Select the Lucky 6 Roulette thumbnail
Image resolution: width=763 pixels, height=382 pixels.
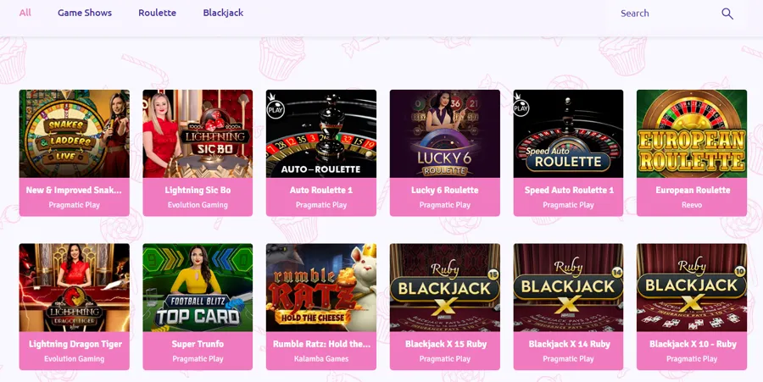click(x=445, y=134)
